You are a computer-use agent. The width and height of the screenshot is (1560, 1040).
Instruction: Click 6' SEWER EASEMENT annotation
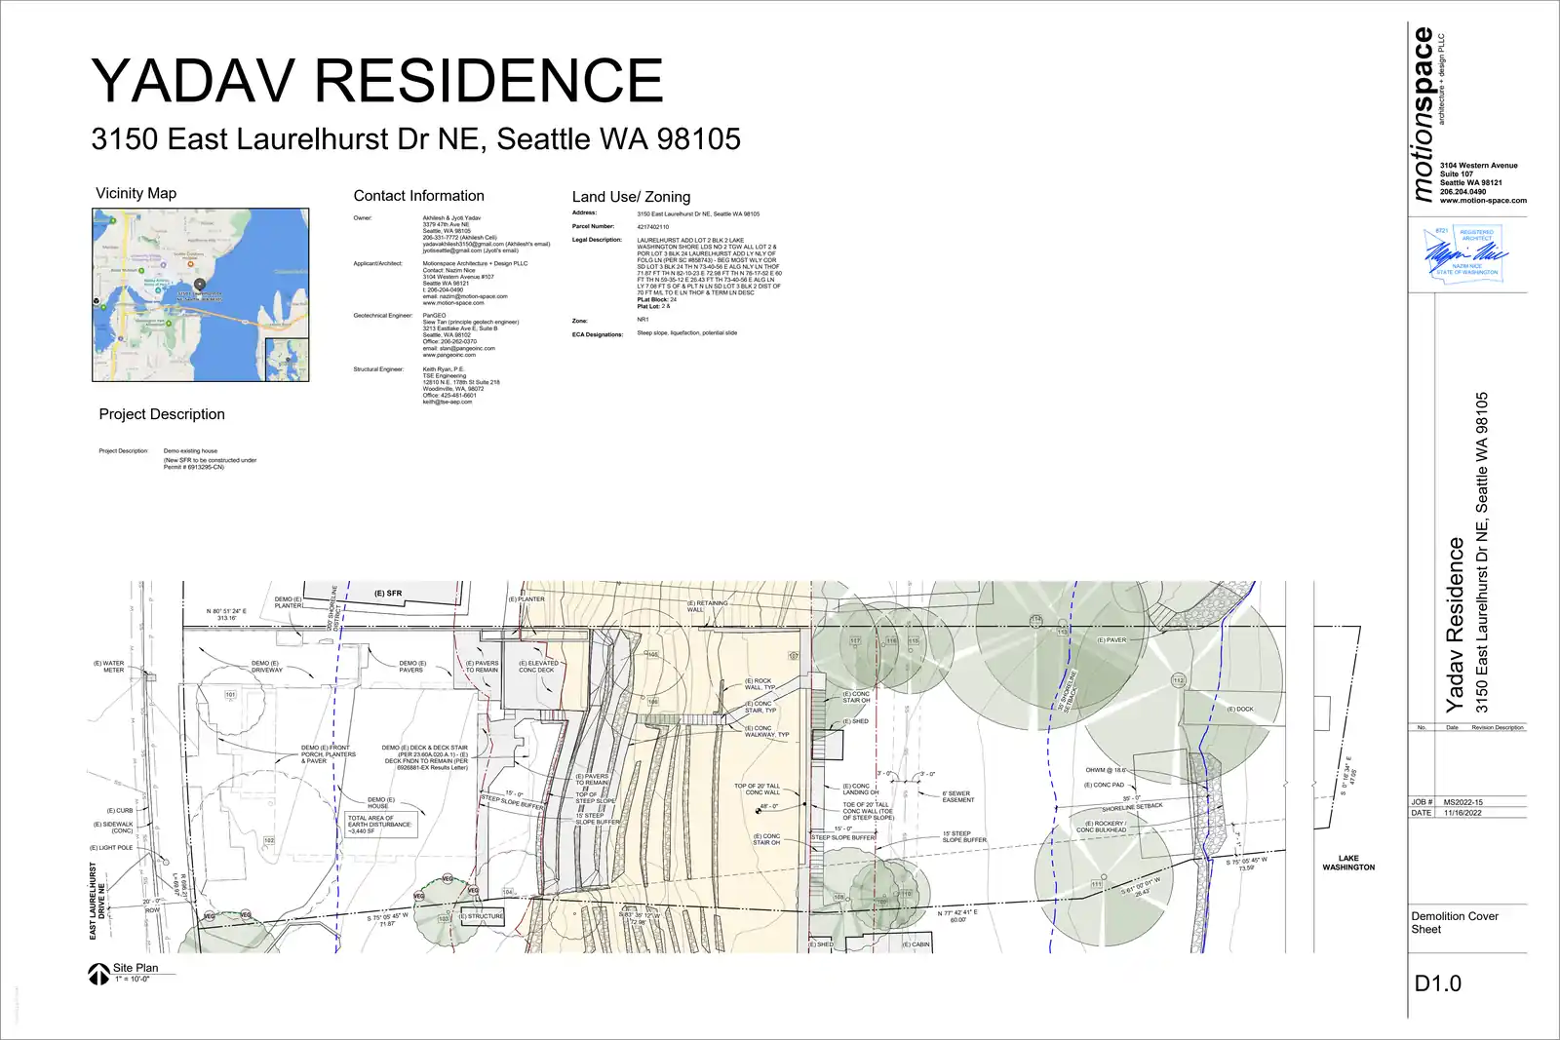pos(957,796)
